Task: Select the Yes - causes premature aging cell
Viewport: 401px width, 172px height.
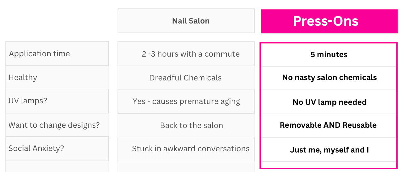Action: click(x=186, y=101)
